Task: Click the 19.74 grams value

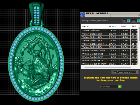Action: point(113,31)
